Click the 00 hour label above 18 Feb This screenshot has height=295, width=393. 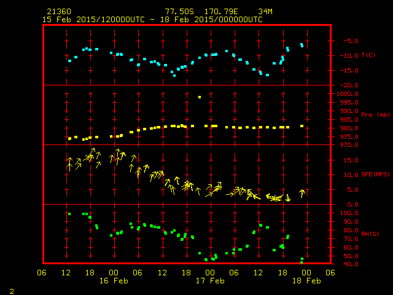click(x=306, y=273)
